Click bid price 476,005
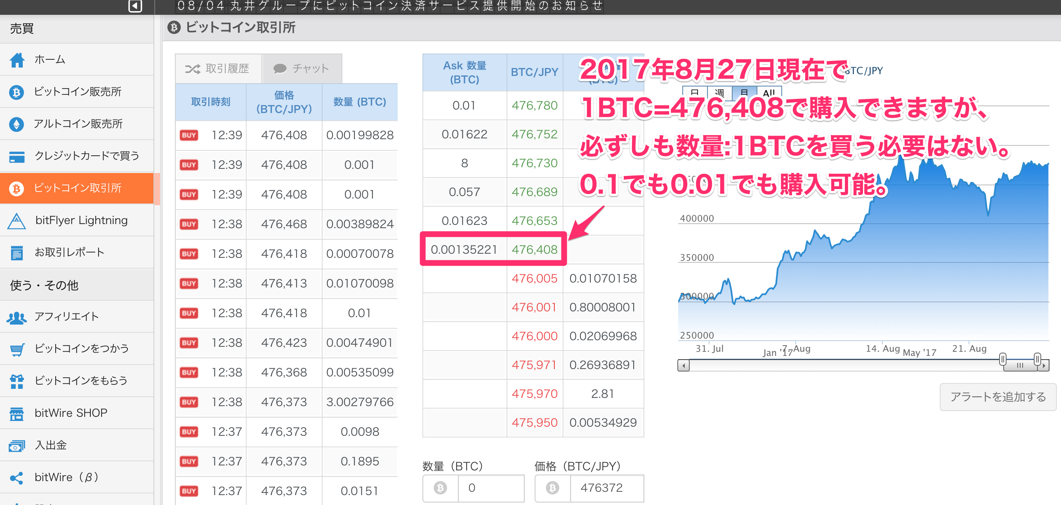 (534, 278)
